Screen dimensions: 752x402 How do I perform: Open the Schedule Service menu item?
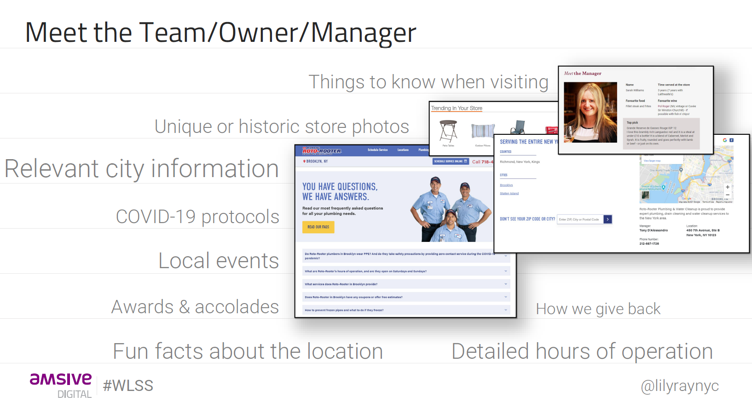pos(377,150)
